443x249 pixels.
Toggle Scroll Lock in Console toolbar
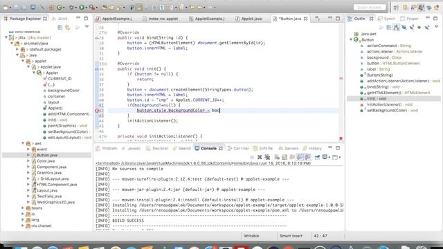[284, 157]
